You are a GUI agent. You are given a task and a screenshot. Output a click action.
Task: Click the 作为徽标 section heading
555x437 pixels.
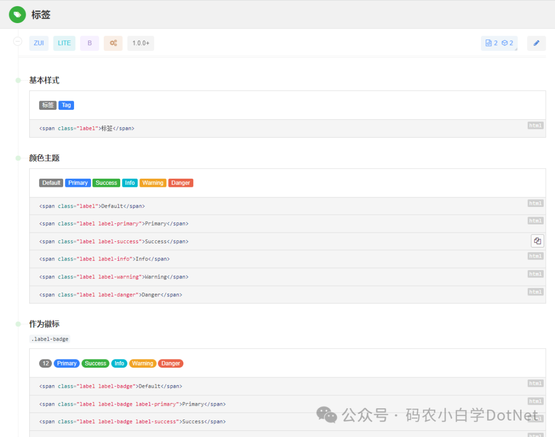[44, 324]
